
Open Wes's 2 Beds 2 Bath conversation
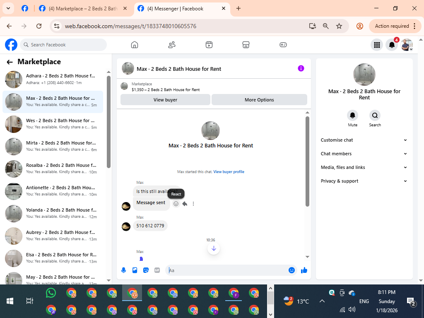53,124
